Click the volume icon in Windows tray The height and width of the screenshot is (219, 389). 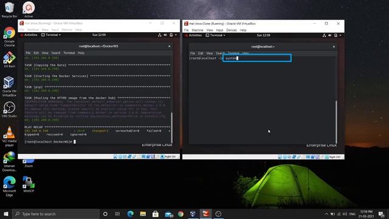point(345,214)
